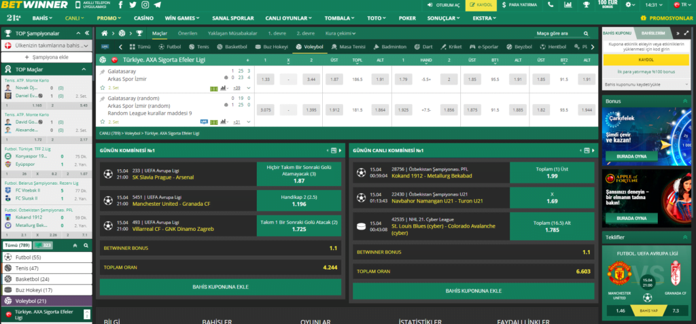Image resolution: width=696 pixels, height=324 pixels.
Task: Go to home via breadcrumb house icon
Action: coord(105,33)
